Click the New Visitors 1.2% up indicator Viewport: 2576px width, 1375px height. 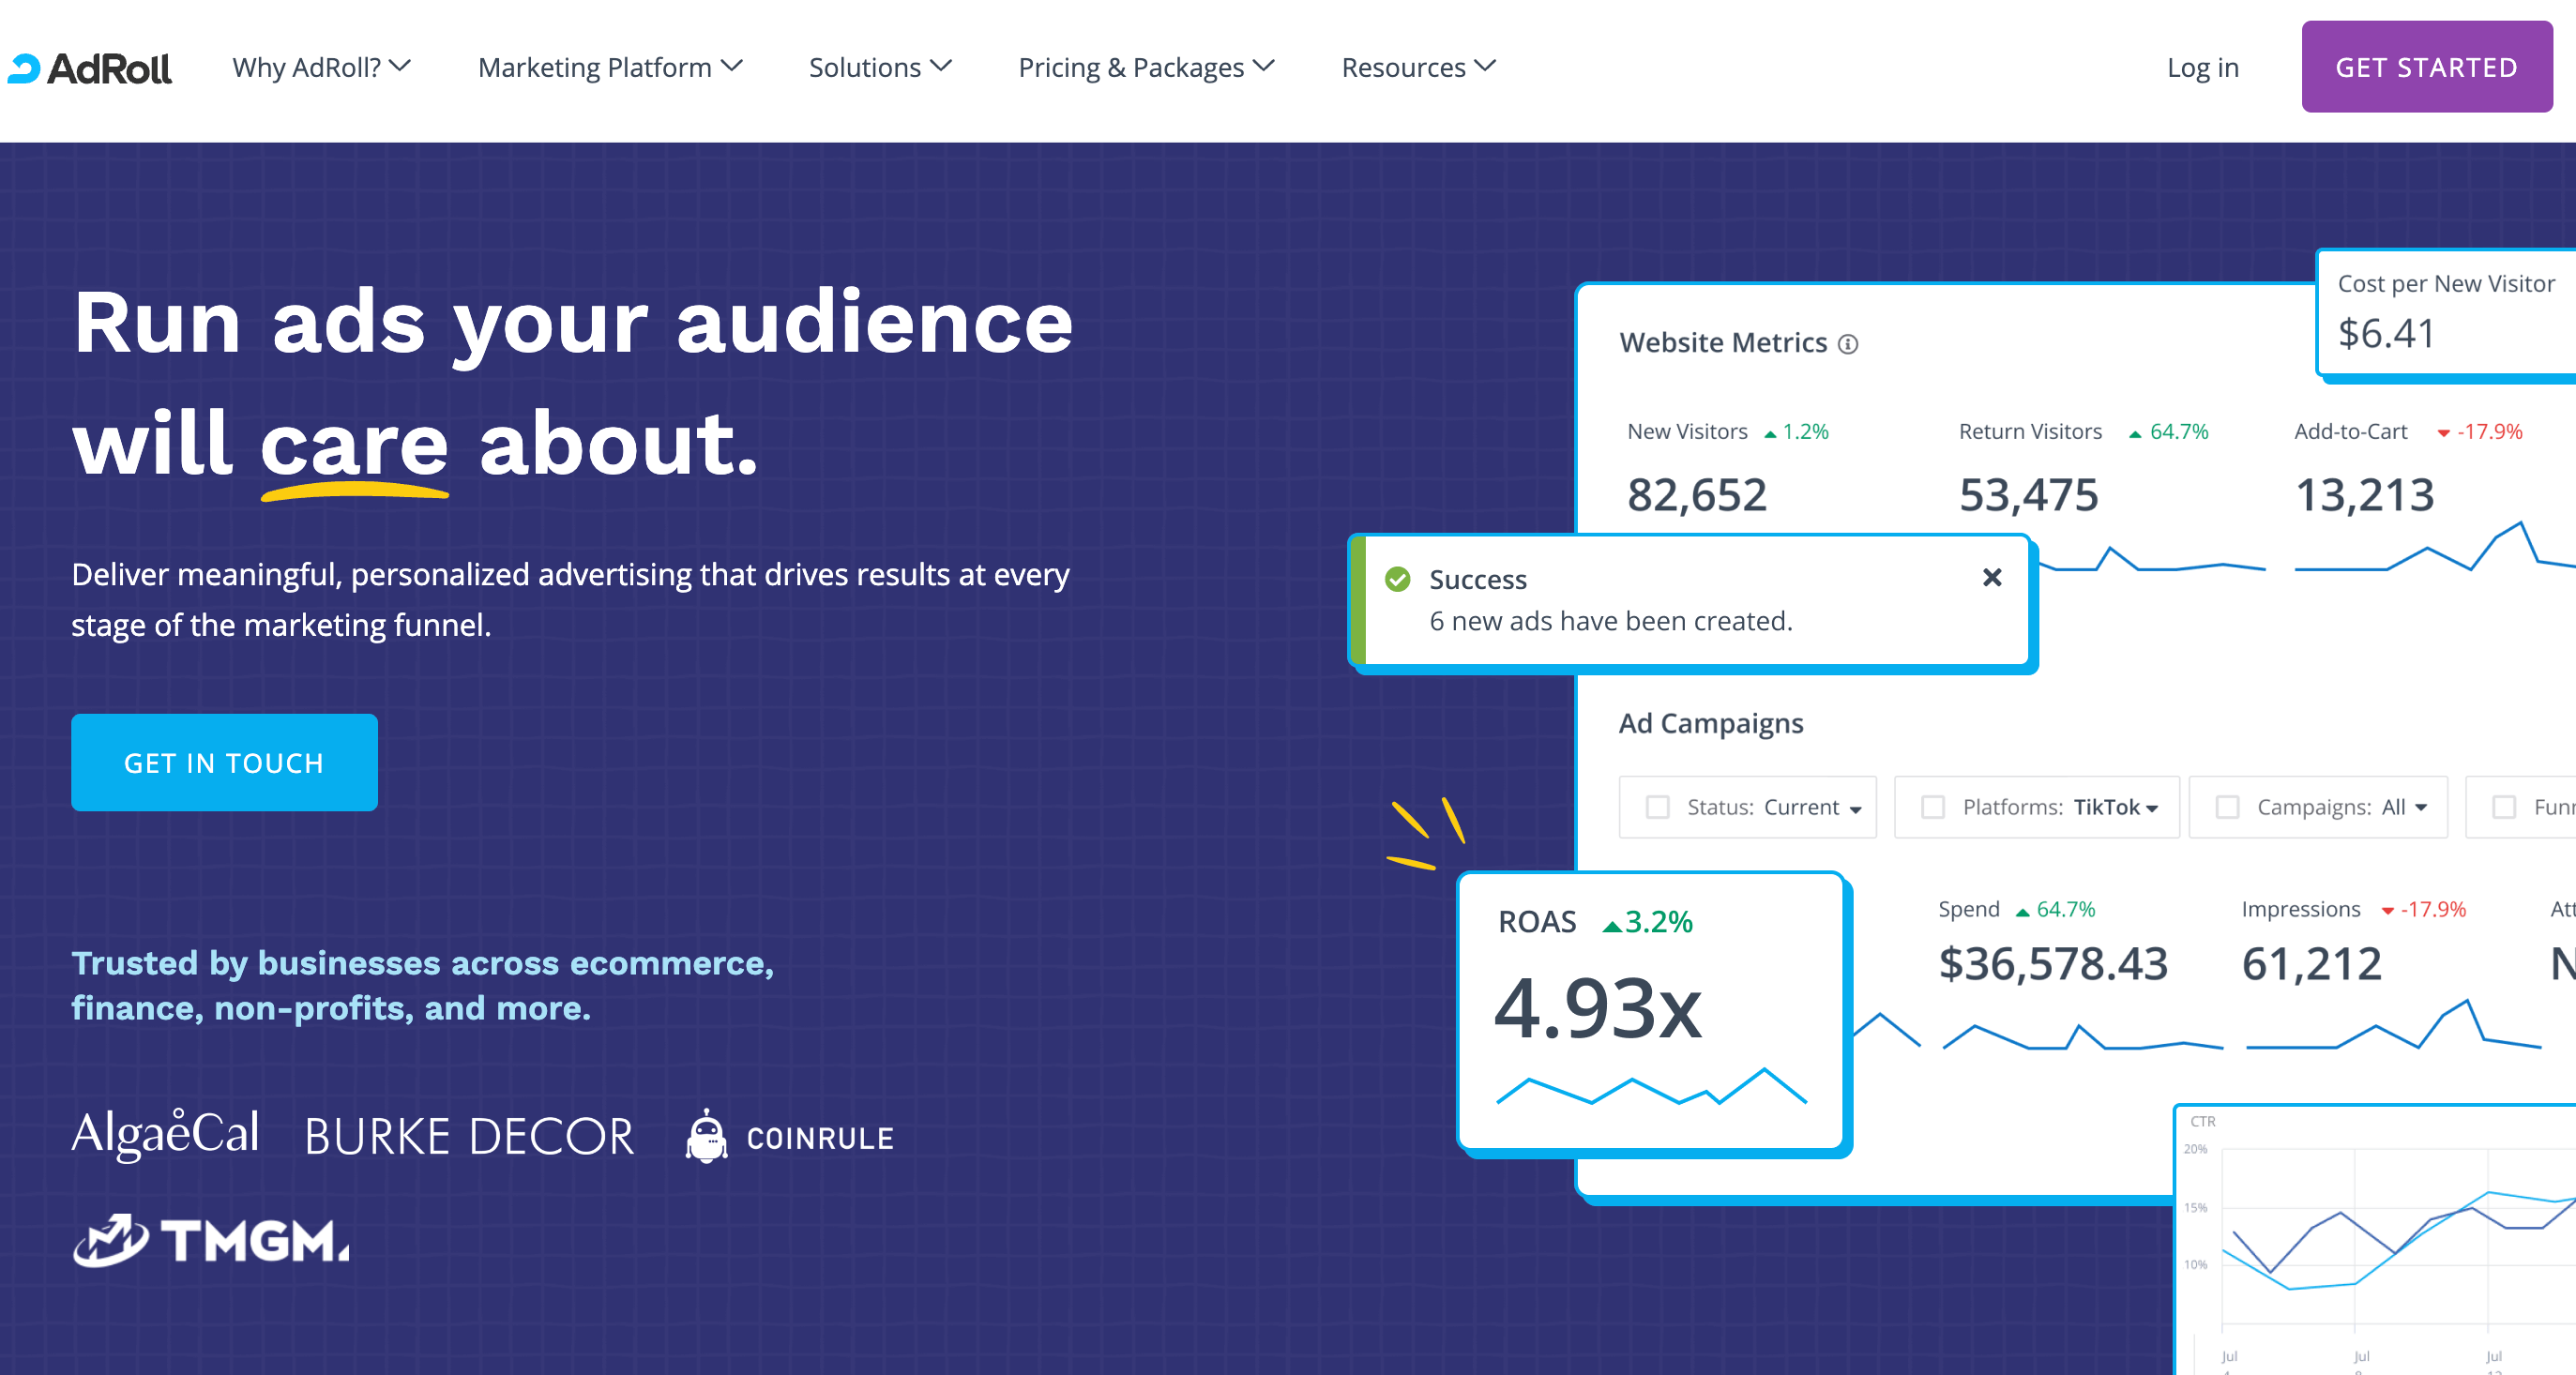1796,432
